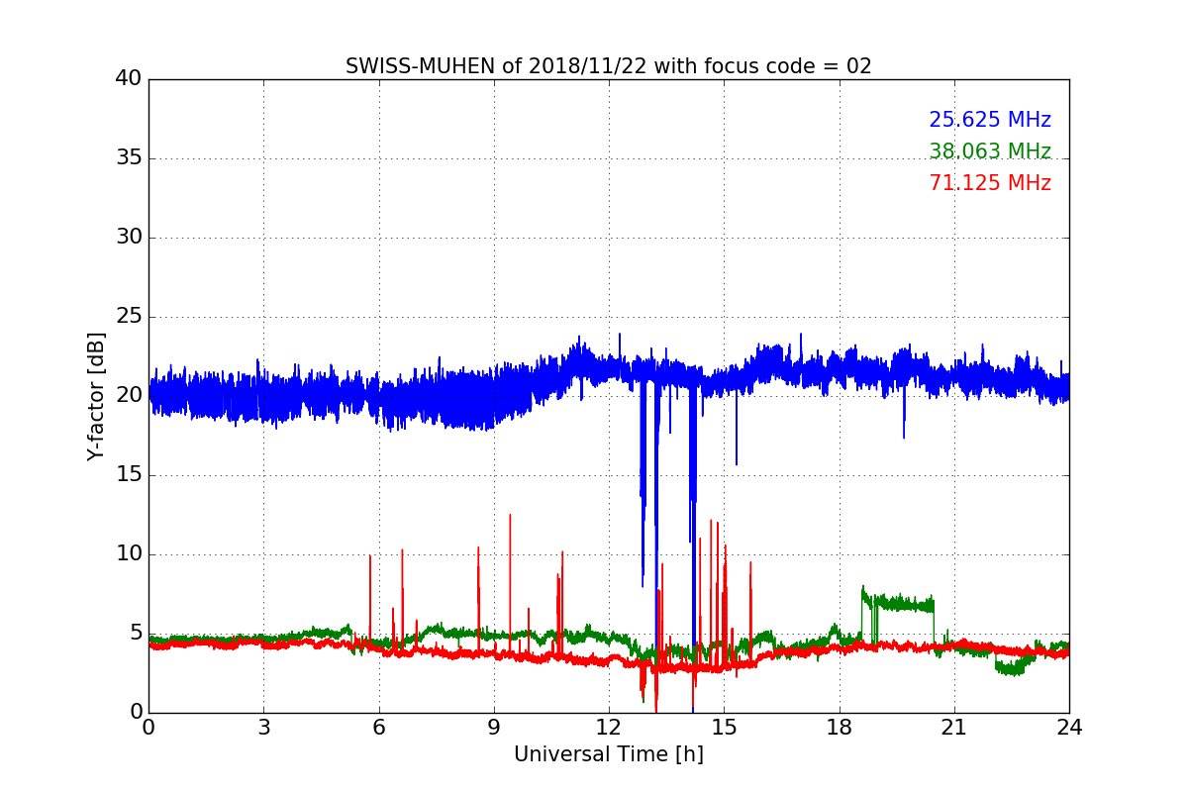Click the tallest red spike near hour 9.5
1188x792 pixels.
[x=510, y=582]
